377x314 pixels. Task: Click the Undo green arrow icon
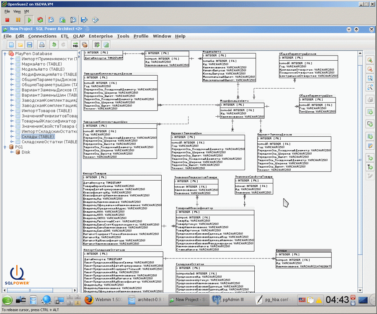click(x=54, y=45)
